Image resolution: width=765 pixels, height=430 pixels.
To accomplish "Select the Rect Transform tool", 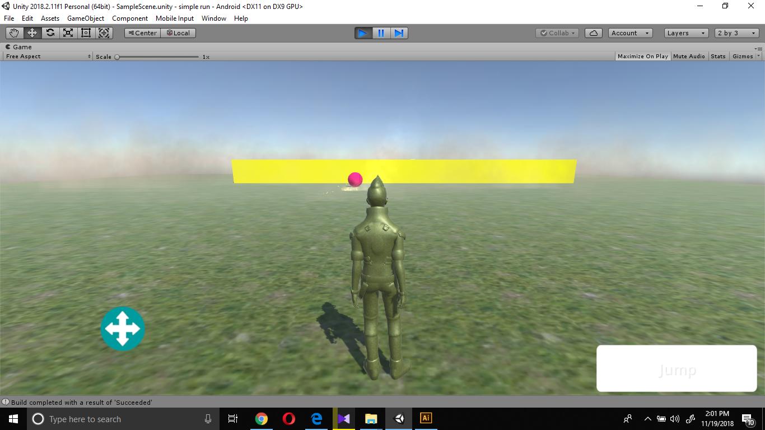I will pos(86,33).
